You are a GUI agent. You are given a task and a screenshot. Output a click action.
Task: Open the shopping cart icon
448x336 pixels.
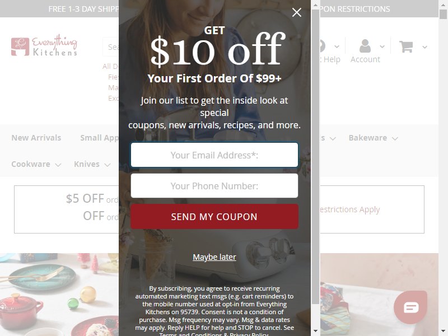[406, 46]
